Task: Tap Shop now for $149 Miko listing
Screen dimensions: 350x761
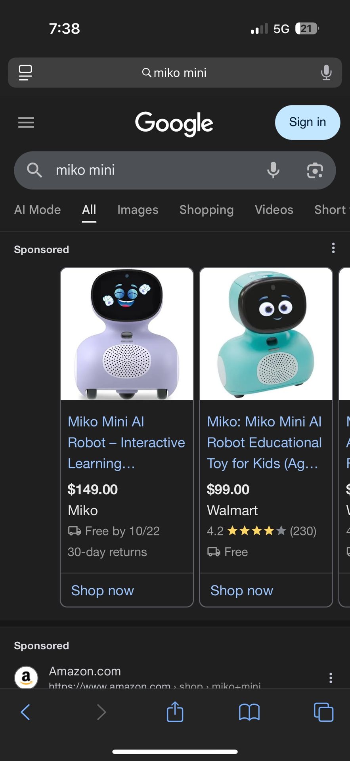Action: coord(103,590)
